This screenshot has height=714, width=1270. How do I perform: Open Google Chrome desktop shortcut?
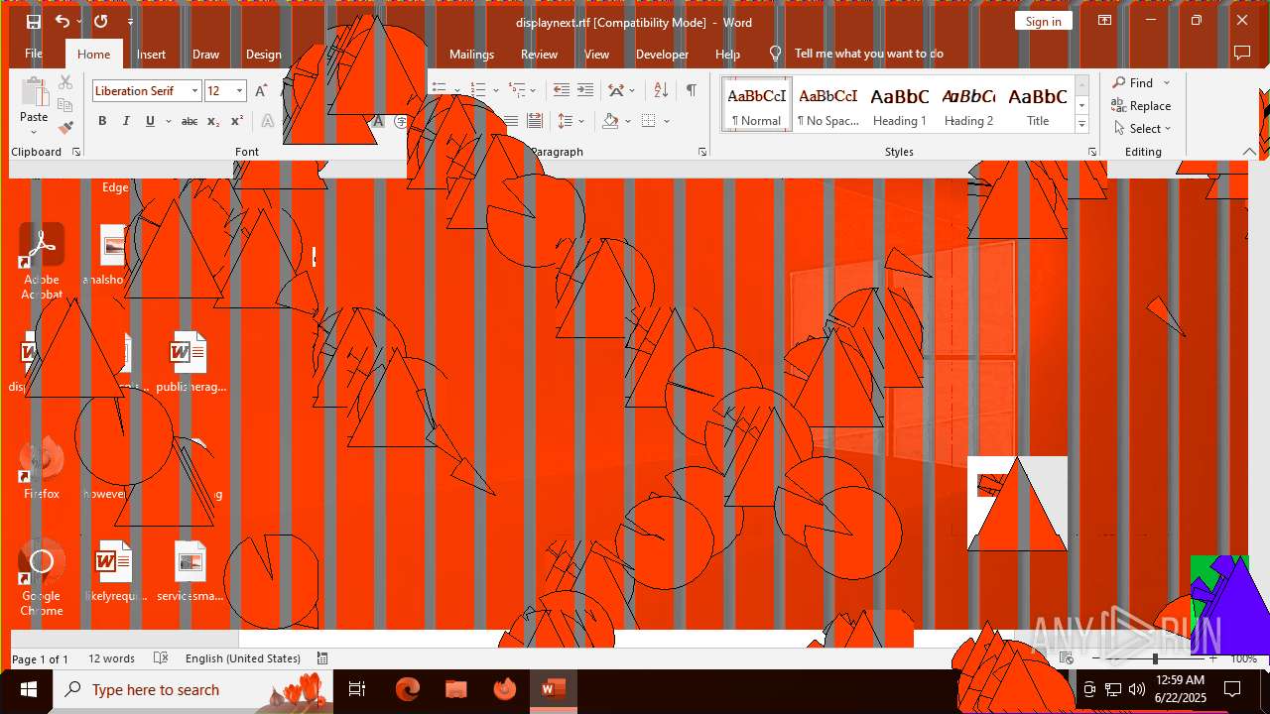tap(42, 578)
